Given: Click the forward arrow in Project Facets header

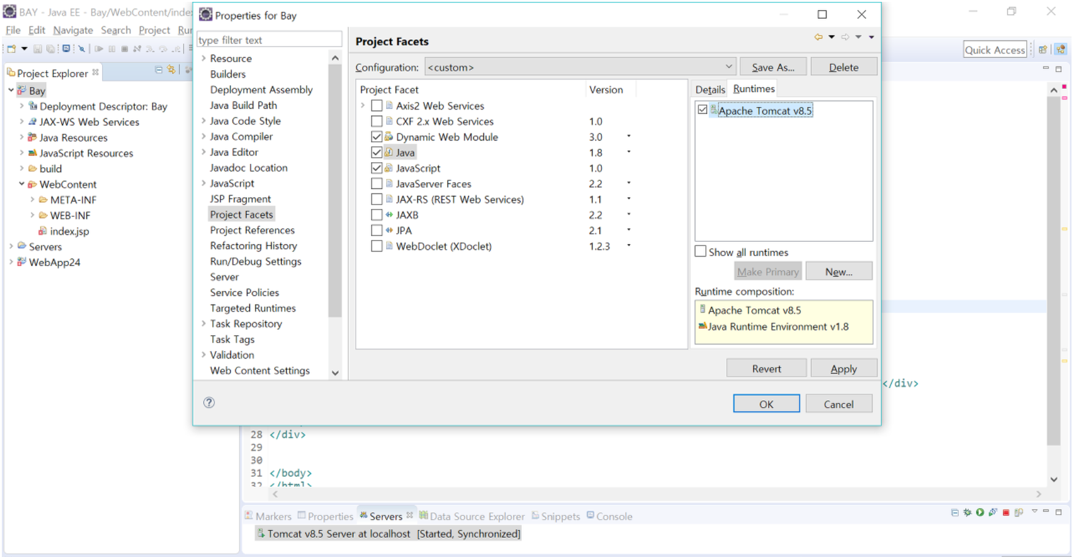Looking at the screenshot, I should [845, 37].
